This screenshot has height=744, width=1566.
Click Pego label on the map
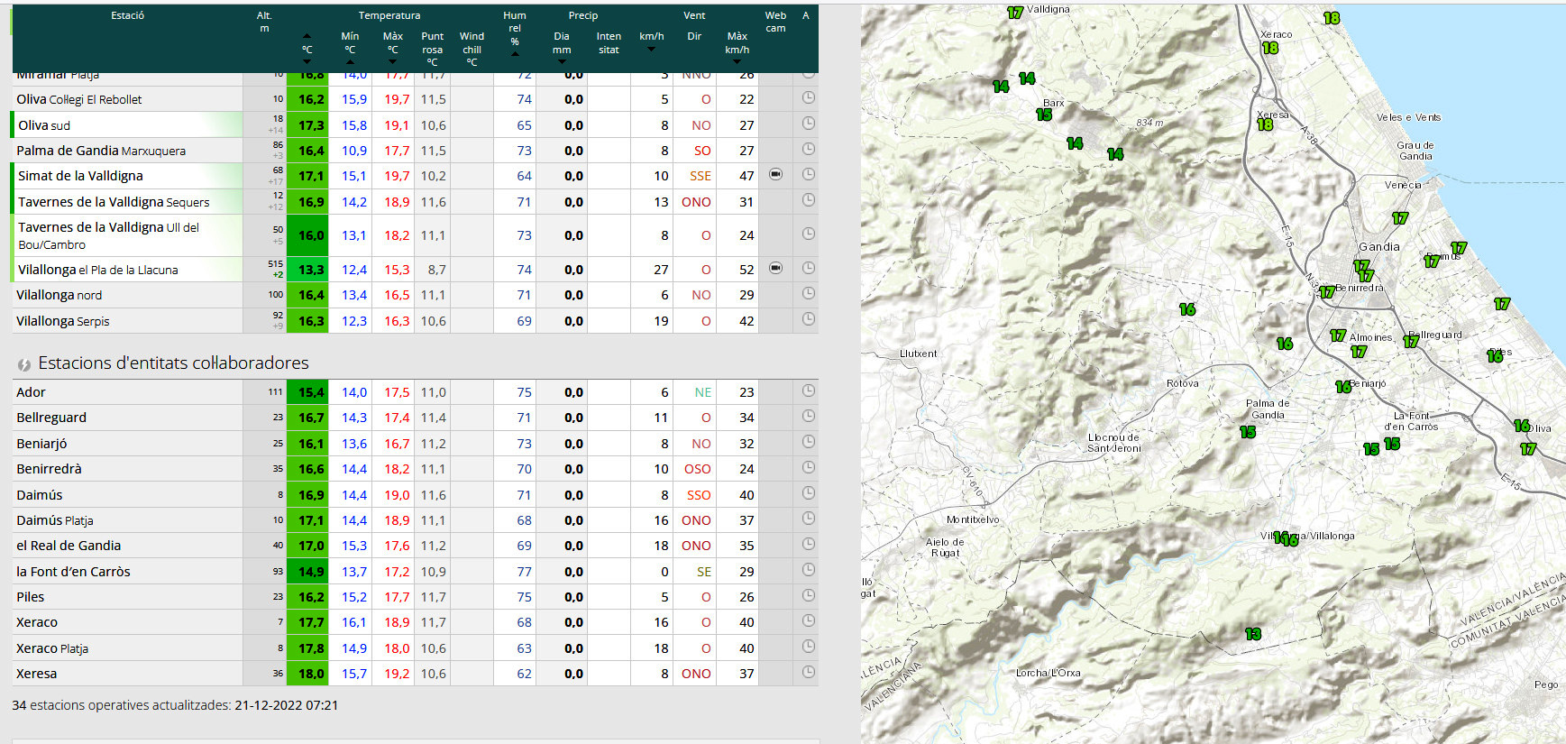pos(1546,684)
